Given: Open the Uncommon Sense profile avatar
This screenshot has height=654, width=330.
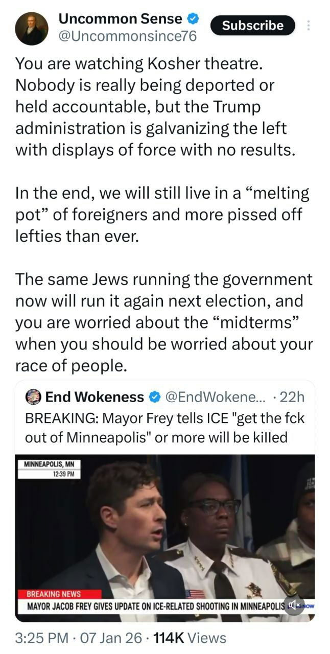Looking at the screenshot, I should (32, 29).
